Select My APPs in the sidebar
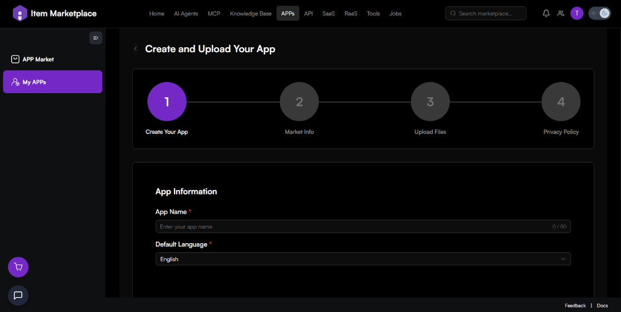Image resolution: width=621 pixels, height=312 pixels. 52,82
